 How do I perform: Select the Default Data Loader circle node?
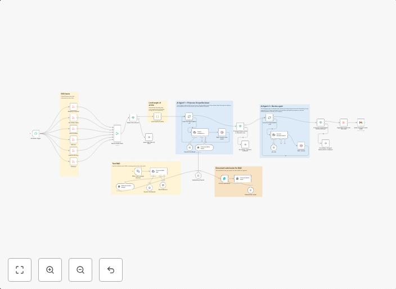[x=250, y=190]
